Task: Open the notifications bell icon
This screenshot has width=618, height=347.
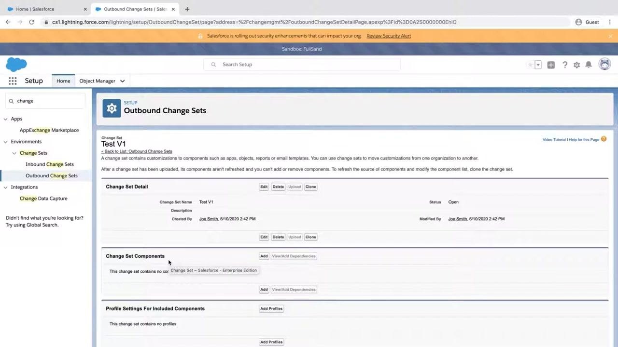Action: [589, 65]
